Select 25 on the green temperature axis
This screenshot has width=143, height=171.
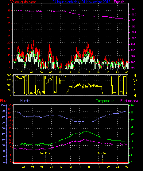[132, 127]
